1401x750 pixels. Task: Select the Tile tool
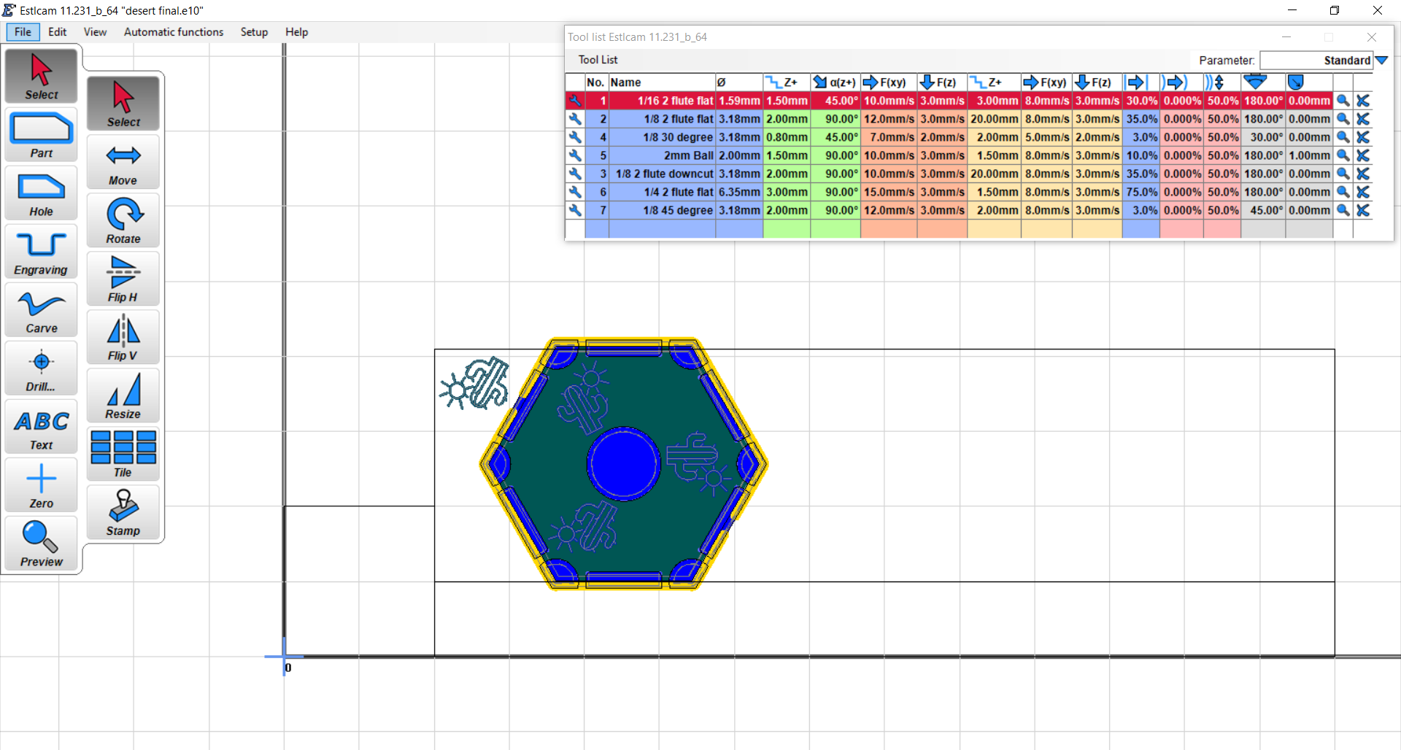pos(123,454)
